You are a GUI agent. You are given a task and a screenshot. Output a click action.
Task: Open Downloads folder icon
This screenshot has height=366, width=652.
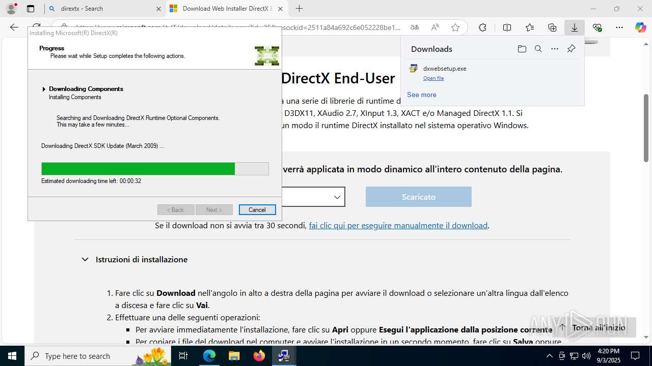click(522, 49)
